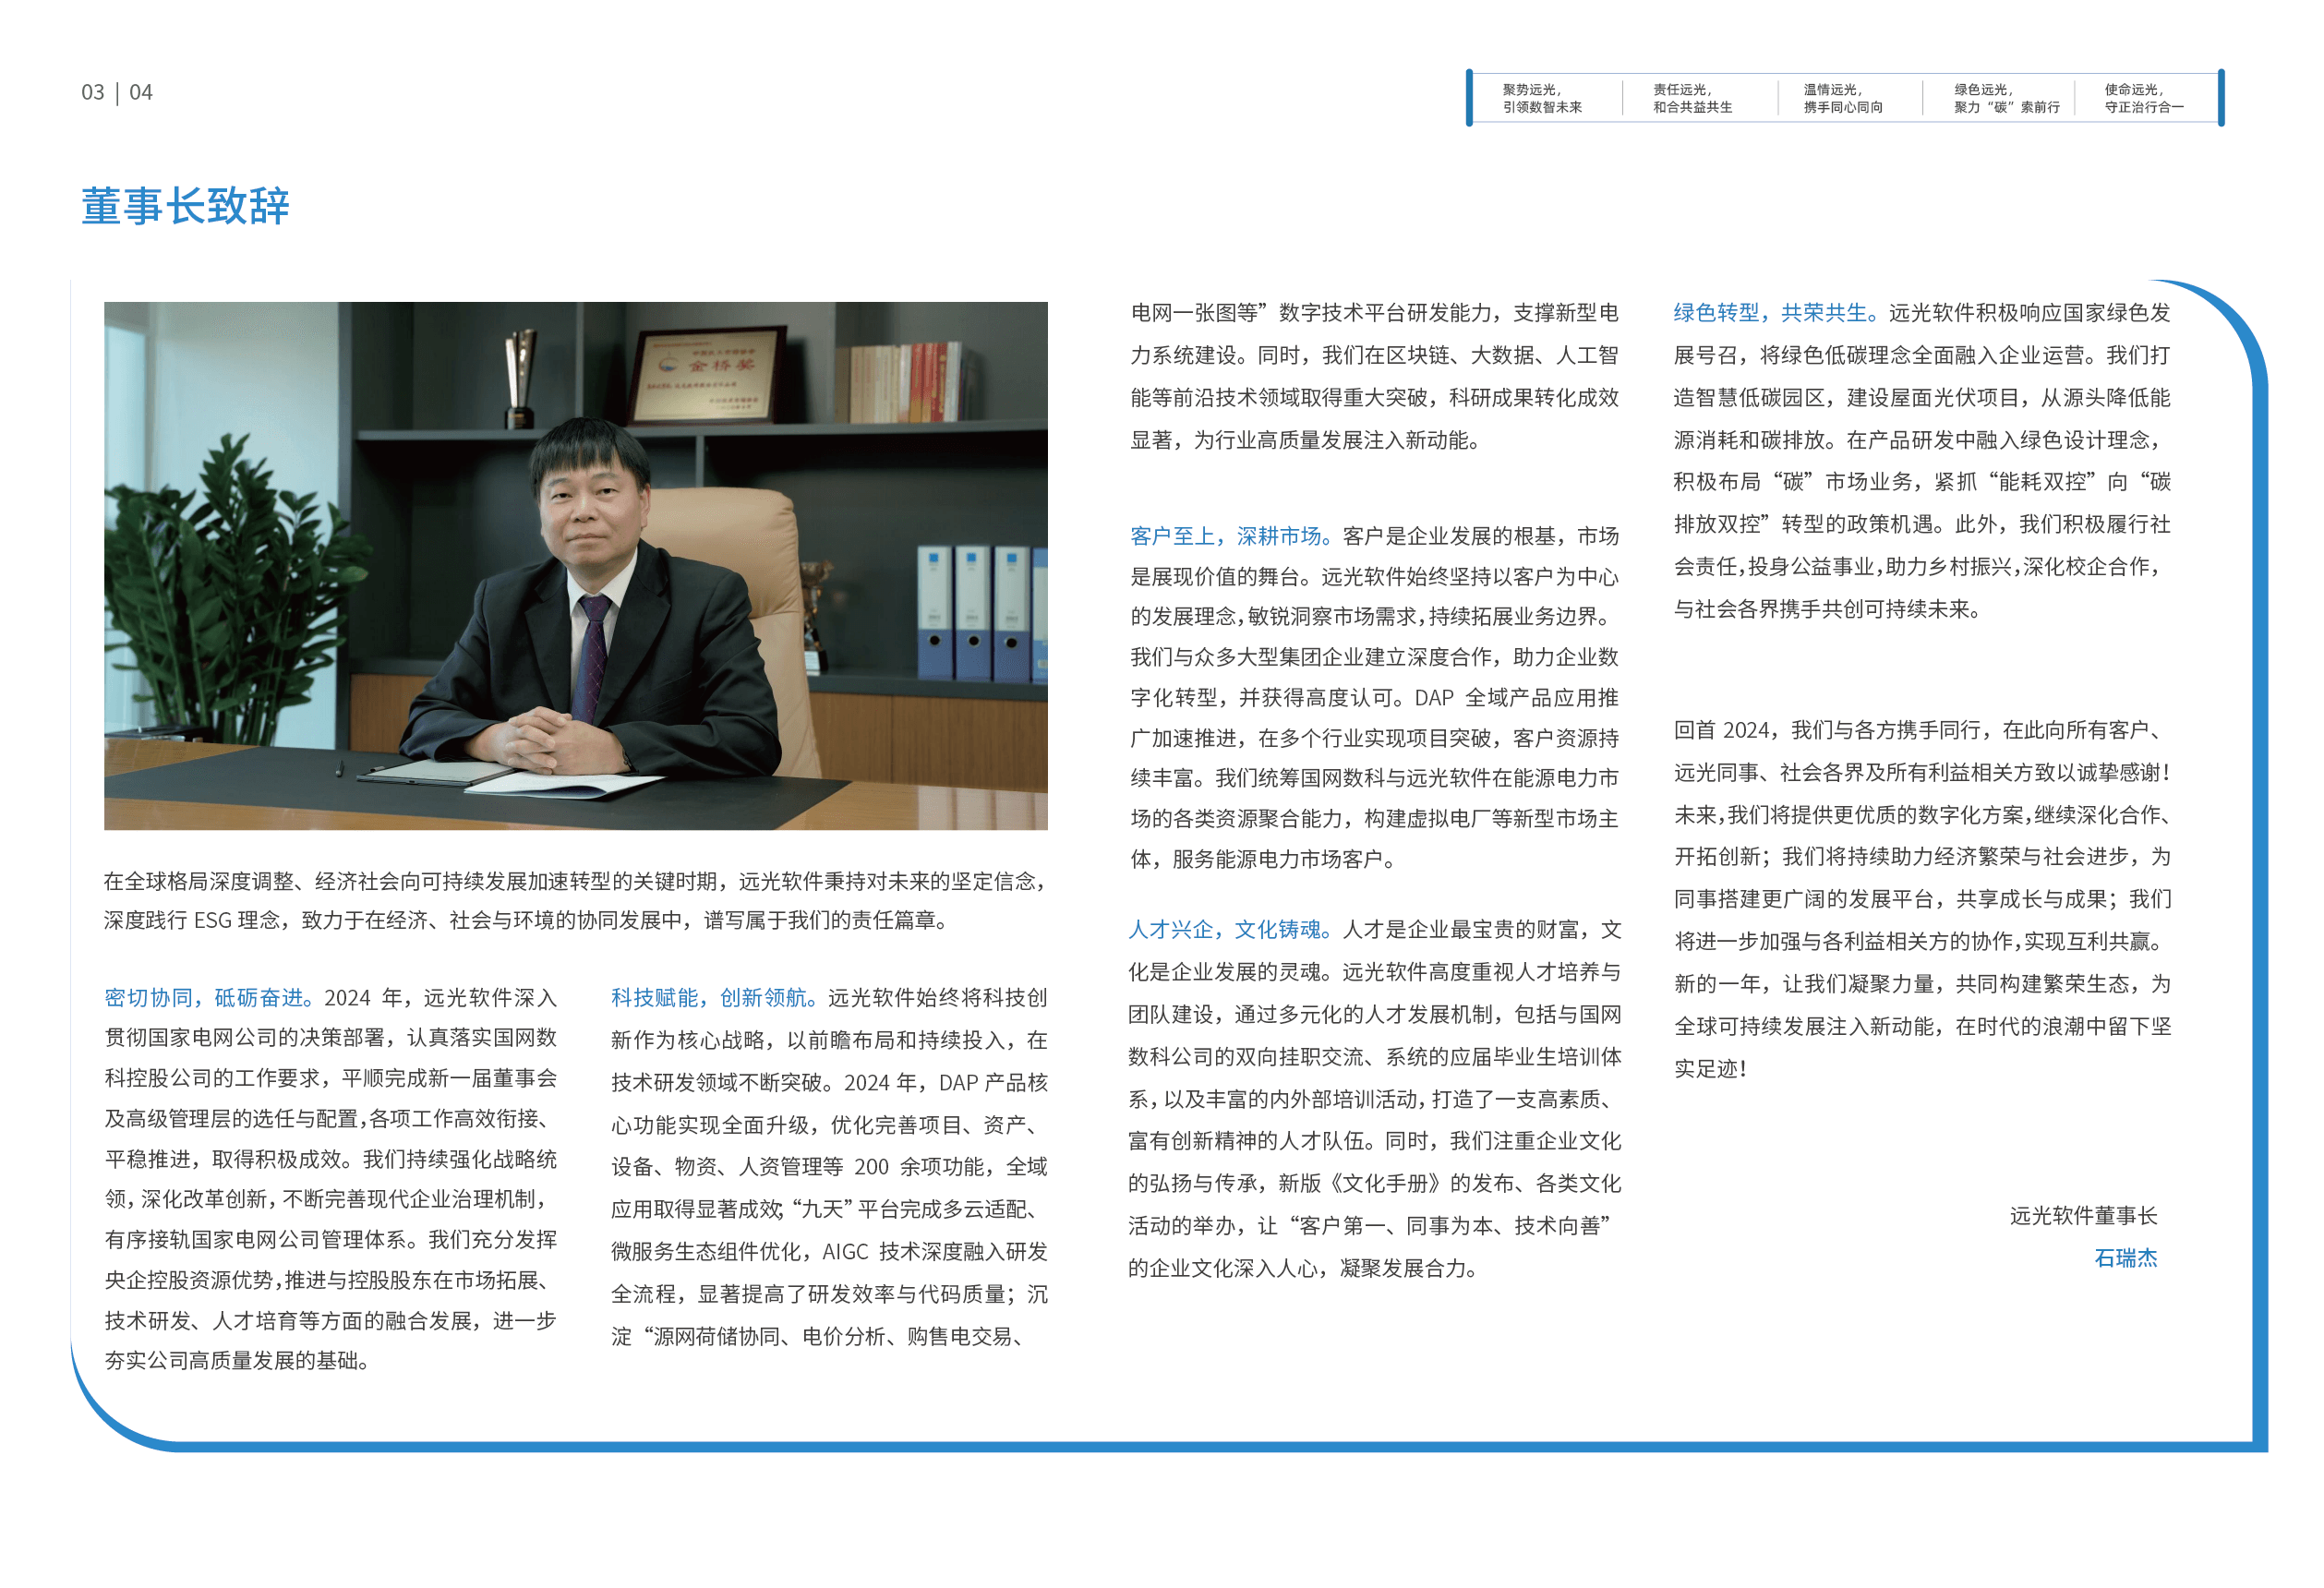2324x1588 pixels.
Task: Click the 董事长致辞 page title
Action: (185, 206)
